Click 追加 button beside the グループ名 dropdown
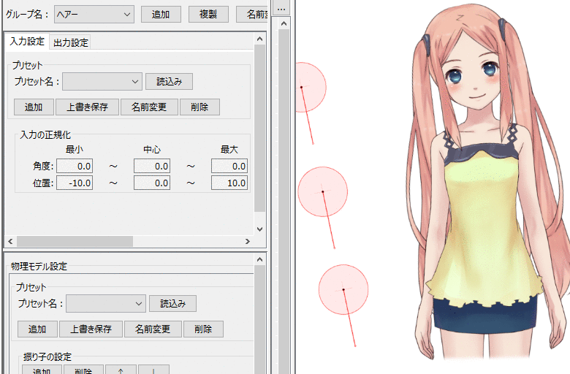Viewport: 570px width, 374px height. click(x=161, y=14)
